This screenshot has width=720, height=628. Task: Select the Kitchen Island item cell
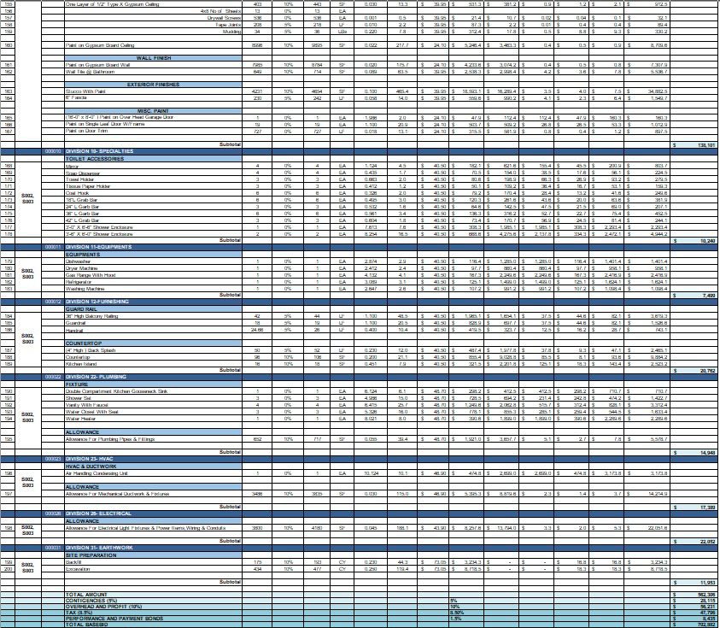83,364
